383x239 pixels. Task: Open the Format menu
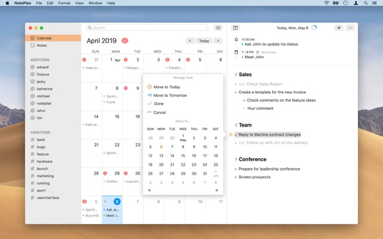click(x=64, y=3)
